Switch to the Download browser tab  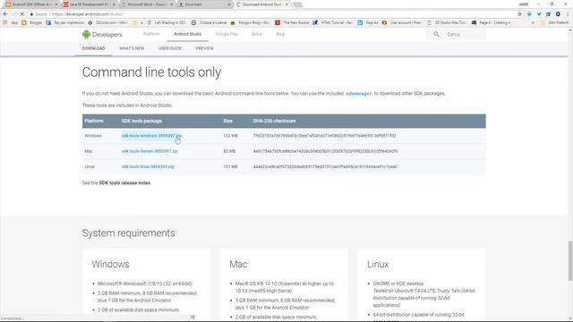204,4
